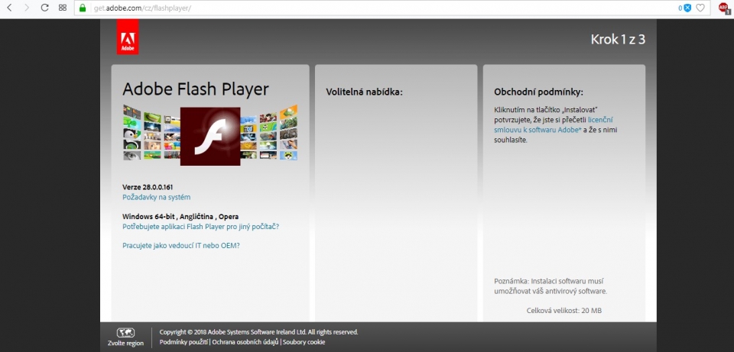Click the Verze 28.0.0.161 text

click(148, 187)
